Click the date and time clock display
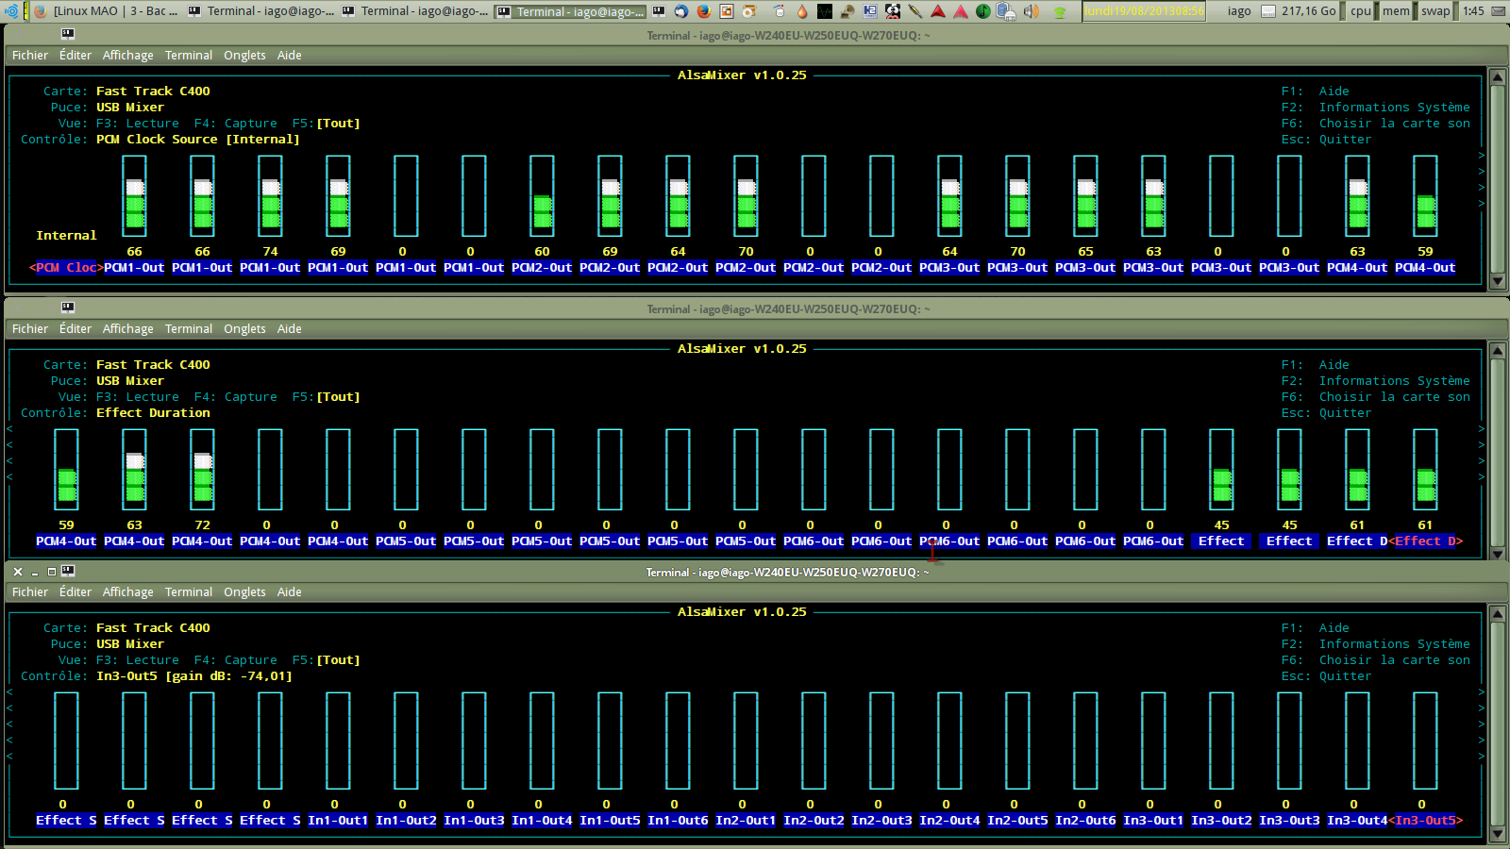The image size is (1510, 849). (x=1144, y=11)
